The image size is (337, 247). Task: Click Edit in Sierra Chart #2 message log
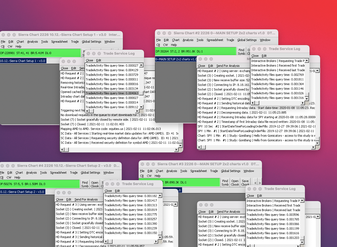(x=211, y=66)
